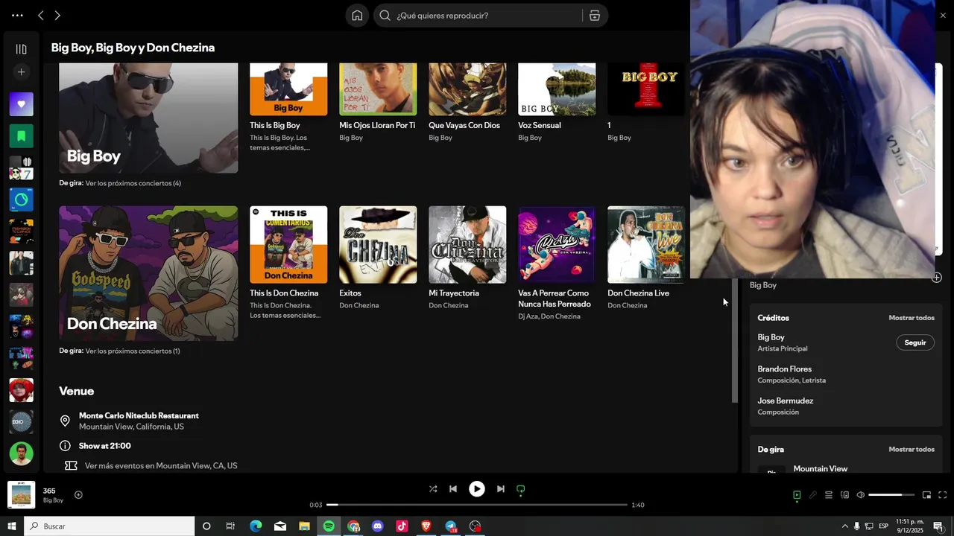Show hidden system tray icons

[844, 526]
